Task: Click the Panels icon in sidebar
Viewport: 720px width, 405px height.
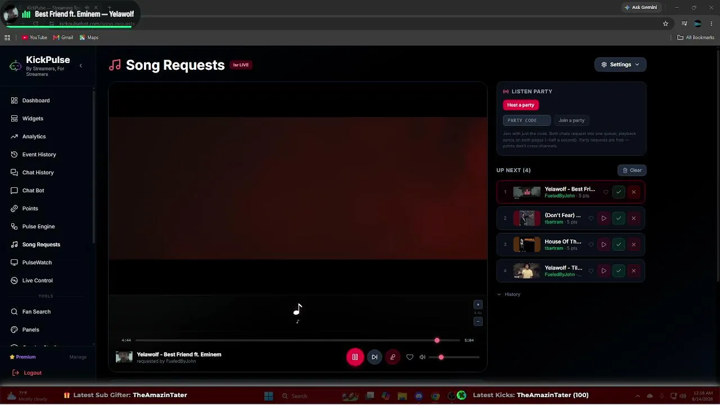Action: tap(15, 330)
